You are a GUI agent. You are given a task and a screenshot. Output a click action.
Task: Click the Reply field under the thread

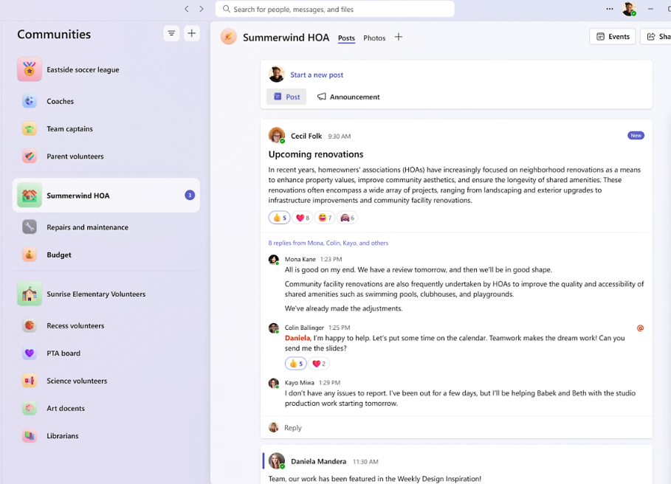coord(456,428)
